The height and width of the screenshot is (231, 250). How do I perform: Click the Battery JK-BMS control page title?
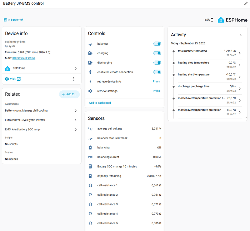[23, 3]
